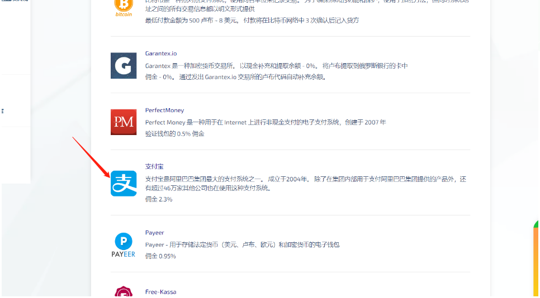This screenshot has height=298, width=540.
Task: Select the Free-Kassa title
Action: point(160,292)
